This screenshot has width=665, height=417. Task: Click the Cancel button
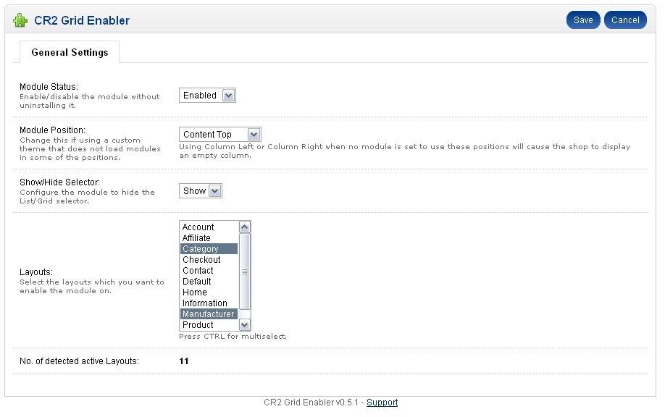coord(625,20)
